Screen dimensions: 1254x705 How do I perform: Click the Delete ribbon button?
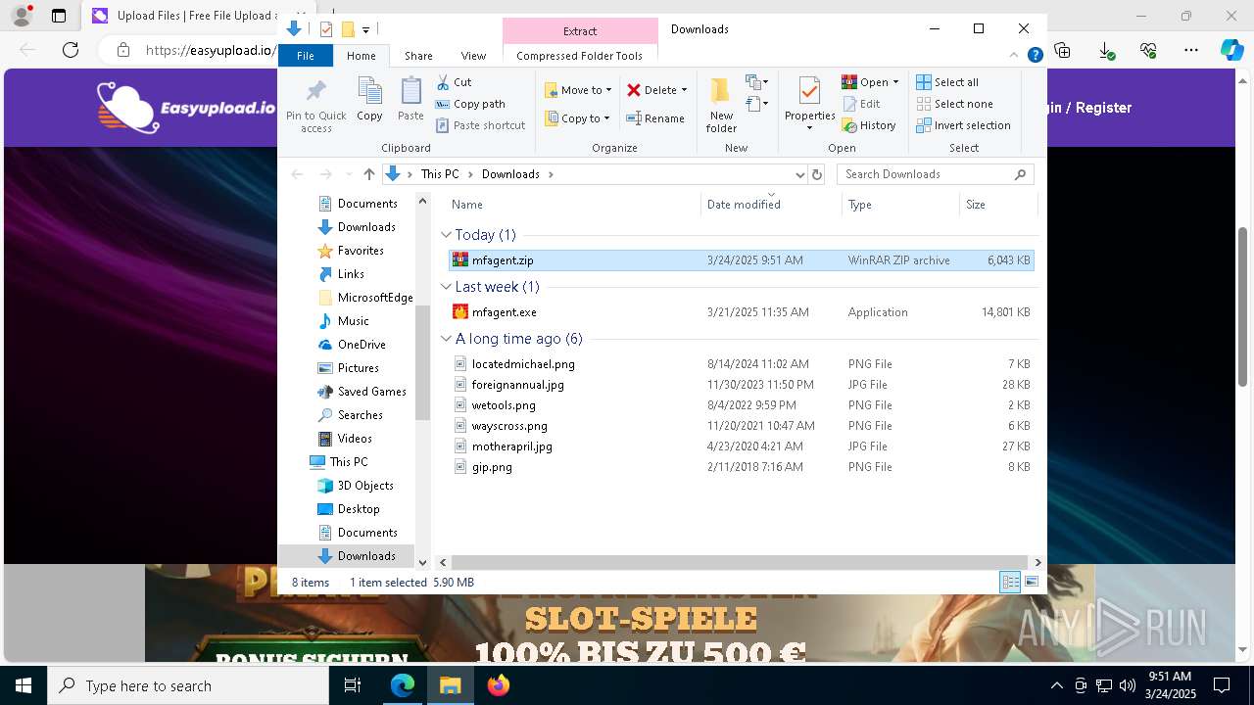(651, 90)
